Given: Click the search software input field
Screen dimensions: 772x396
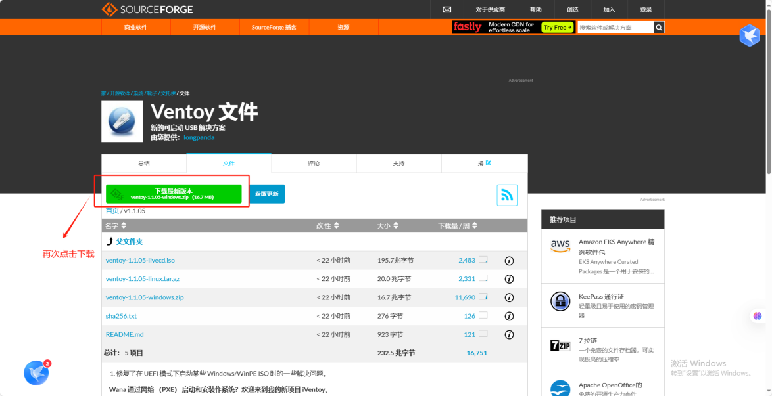Looking at the screenshot, I should (x=615, y=28).
